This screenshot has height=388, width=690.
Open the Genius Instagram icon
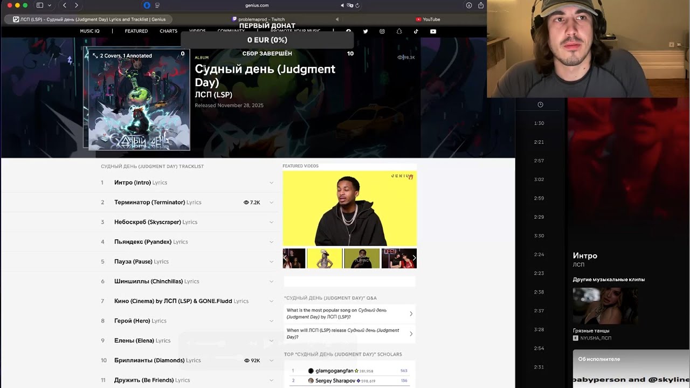(382, 31)
